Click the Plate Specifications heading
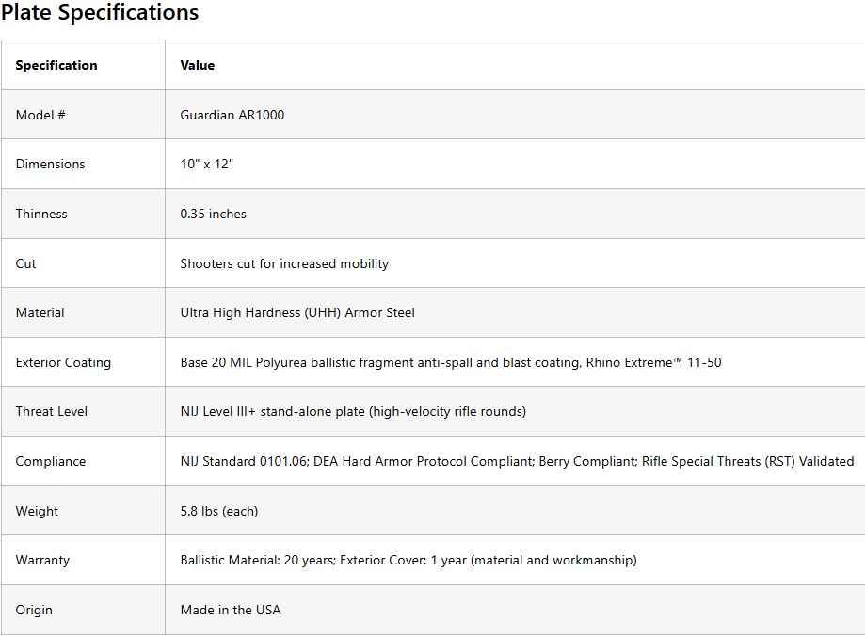 pyautogui.click(x=100, y=13)
